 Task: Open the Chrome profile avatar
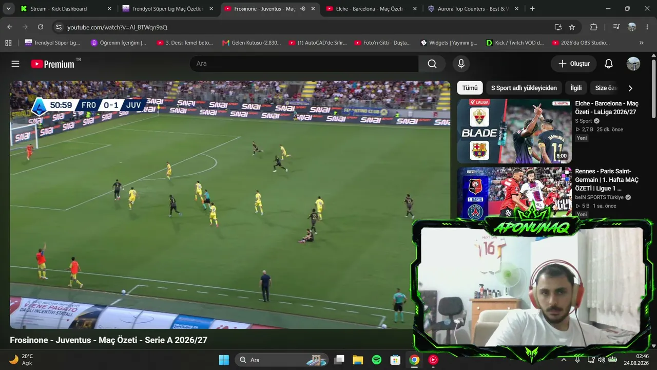pos(632,27)
